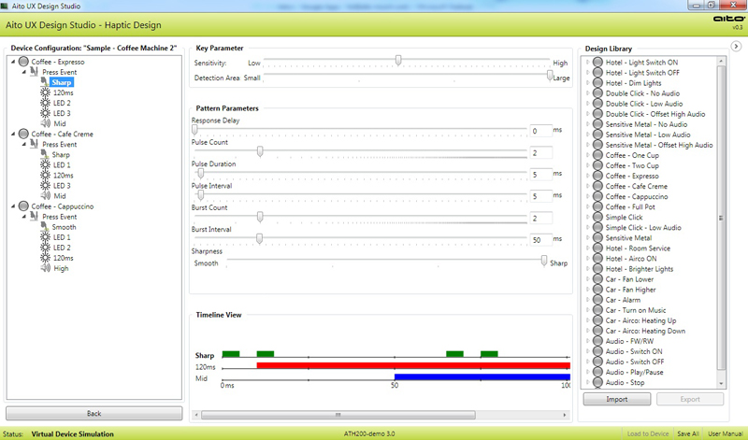
Task: Select Car - Airco: Heating Down entry
Action: click(645, 331)
